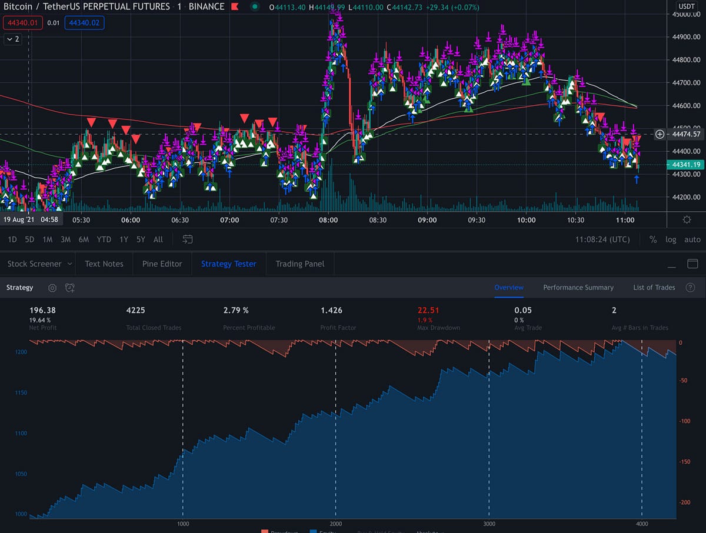Toggle auto scaling on the price axis
706x533 pixels.
692,239
